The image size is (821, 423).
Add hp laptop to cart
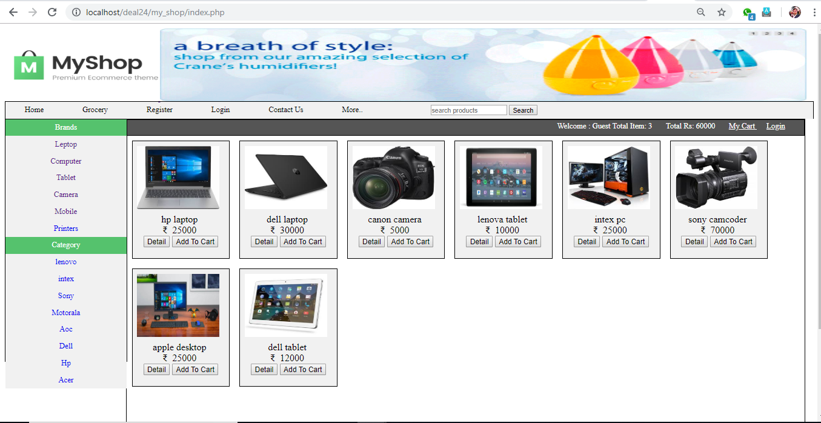[x=195, y=241]
